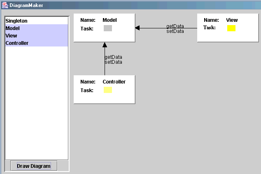Click getData label on View-to-Model arrow
Viewport: 261px width, 174px height.
[x=175, y=26]
